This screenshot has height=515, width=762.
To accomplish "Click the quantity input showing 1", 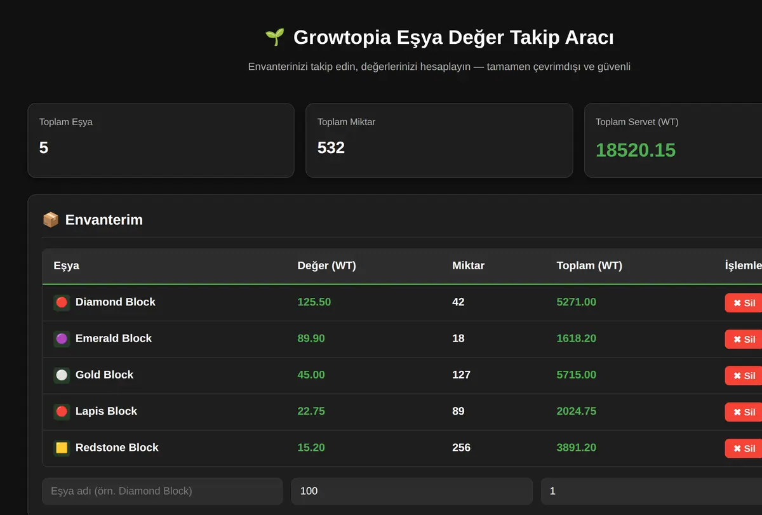I will pyautogui.click(x=652, y=491).
